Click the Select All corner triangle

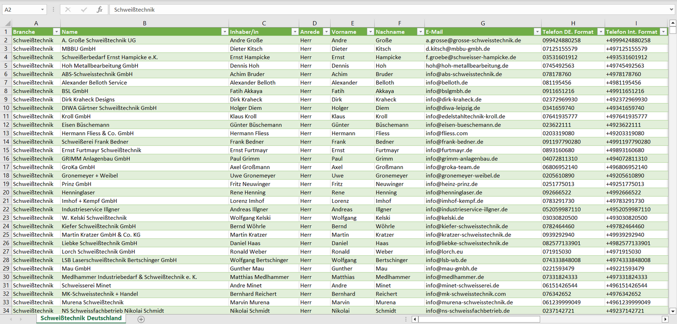[7, 23]
